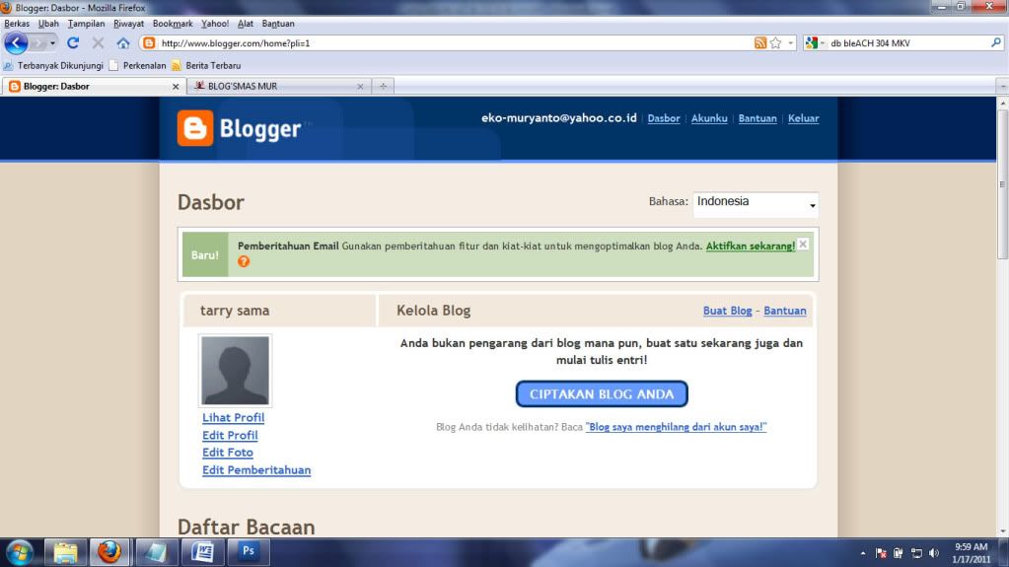Click the search magnifier icon
The height and width of the screenshot is (567, 1009).
[x=996, y=42]
